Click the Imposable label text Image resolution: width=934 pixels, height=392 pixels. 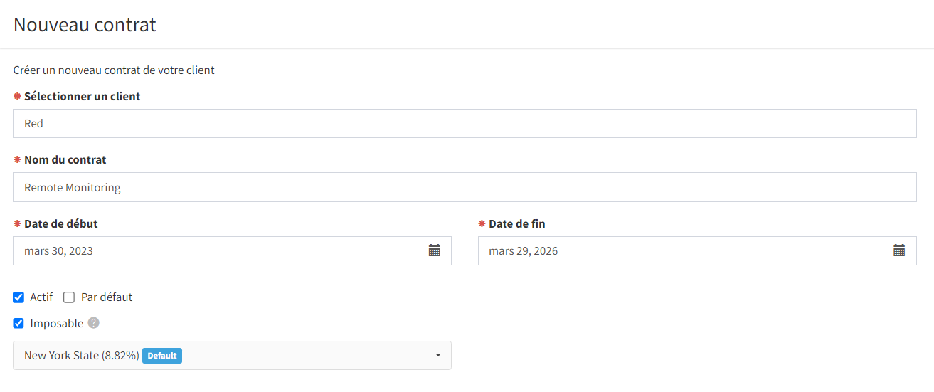tap(57, 323)
